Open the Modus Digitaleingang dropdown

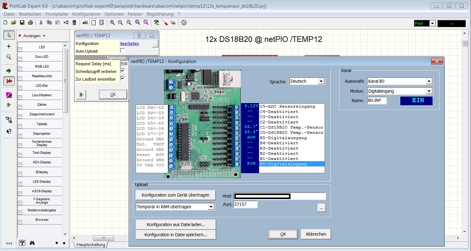(429, 91)
